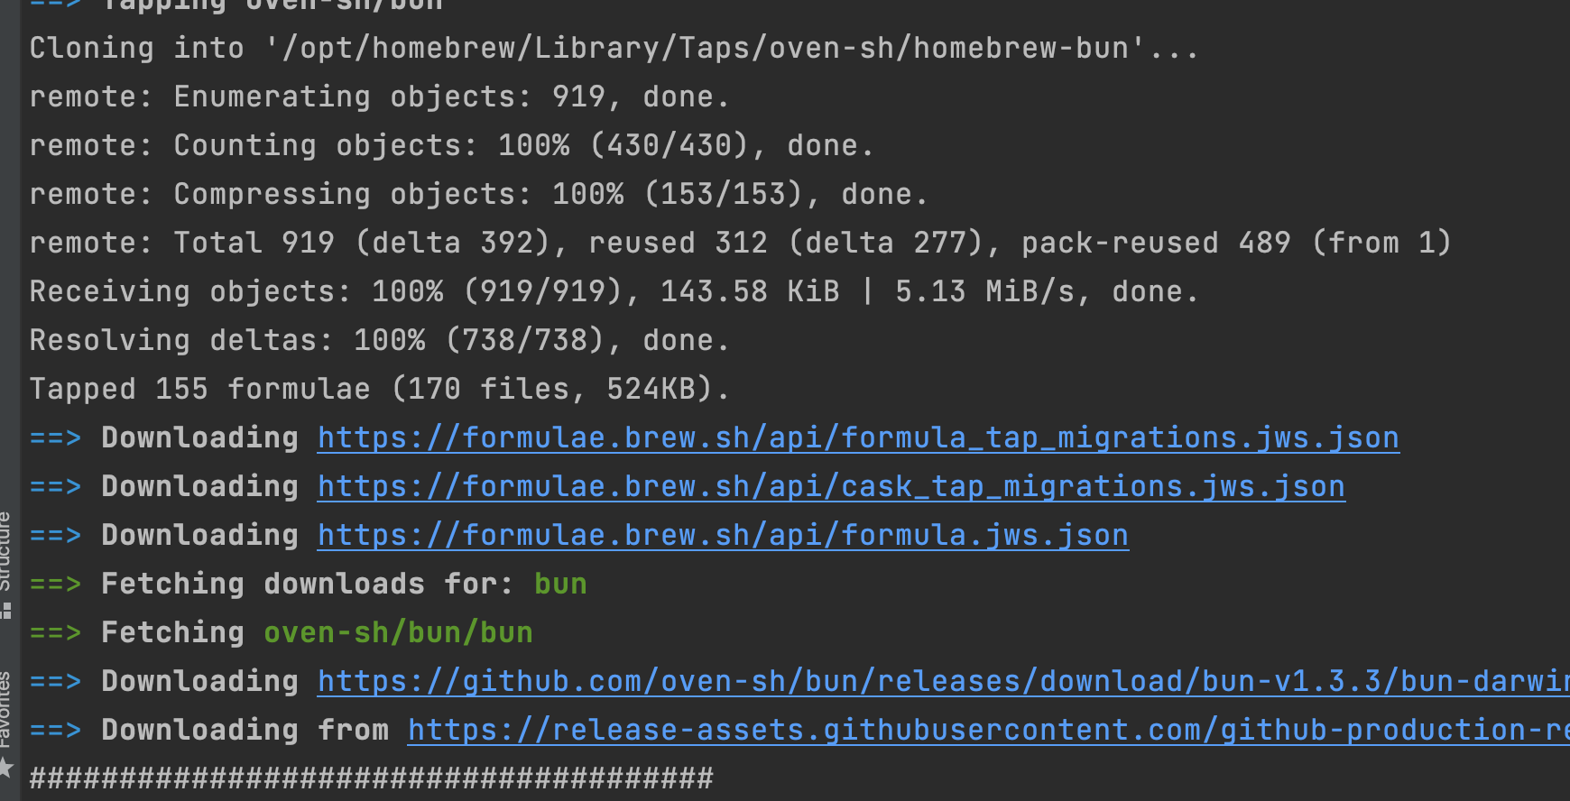Click the Favorites star icon
The height and width of the screenshot is (801, 1570).
[6, 768]
